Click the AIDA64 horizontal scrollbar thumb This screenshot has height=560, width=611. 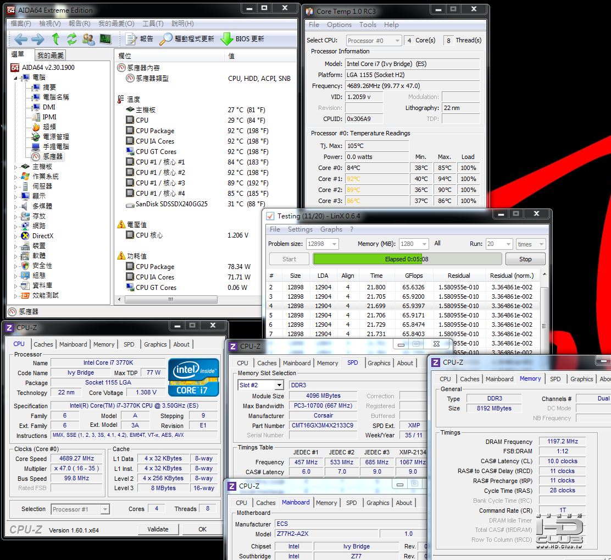pyautogui.click(x=171, y=299)
